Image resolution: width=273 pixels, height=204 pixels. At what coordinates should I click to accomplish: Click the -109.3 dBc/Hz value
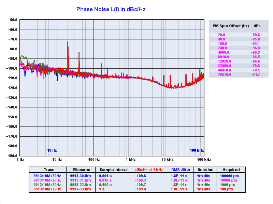(140, 181)
